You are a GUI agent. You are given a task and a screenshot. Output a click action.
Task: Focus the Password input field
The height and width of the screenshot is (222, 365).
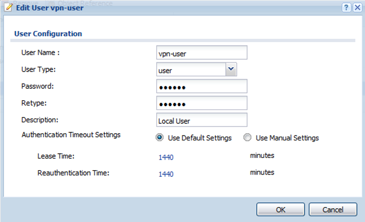point(202,86)
